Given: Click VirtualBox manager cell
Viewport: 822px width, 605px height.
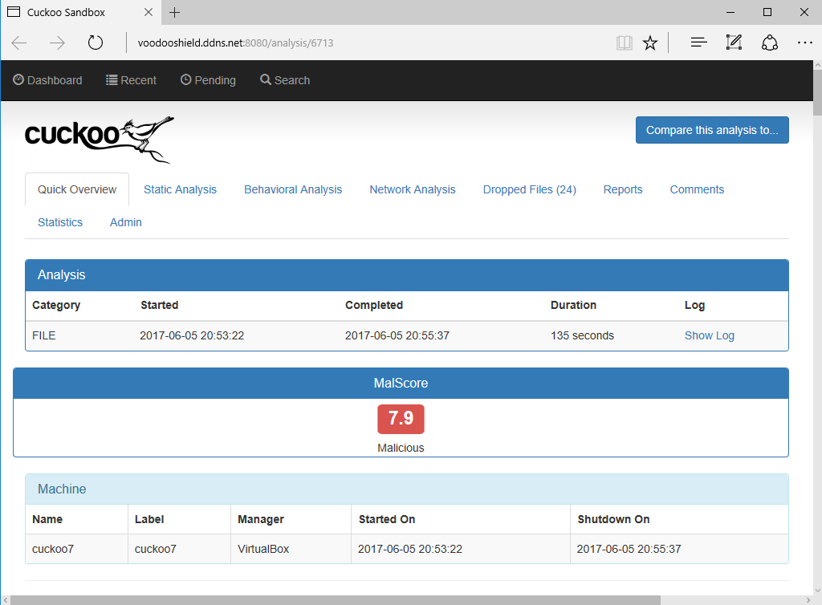Looking at the screenshot, I should (263, 549).
